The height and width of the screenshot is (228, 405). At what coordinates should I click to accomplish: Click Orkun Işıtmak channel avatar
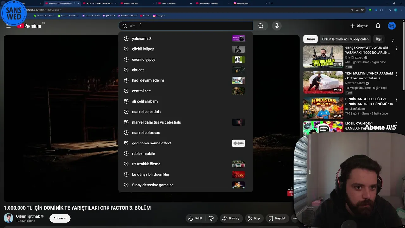(x=9, y=218)
